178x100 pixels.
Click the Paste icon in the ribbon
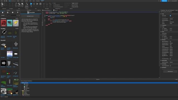(x=2, y=4)
